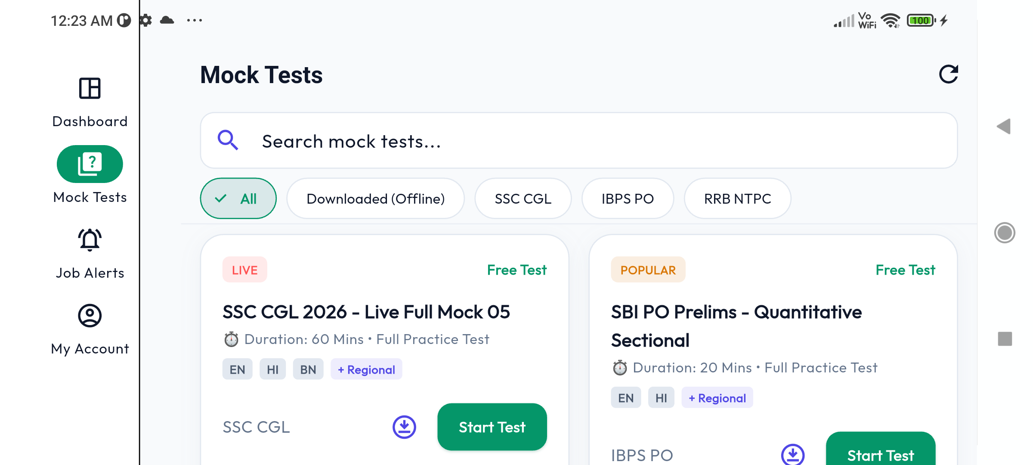Open SSC CGL 2026 - Live Full Mock 05 title

coord(366,312)
